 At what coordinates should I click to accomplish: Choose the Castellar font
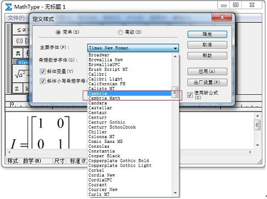[x=129, y=108]
